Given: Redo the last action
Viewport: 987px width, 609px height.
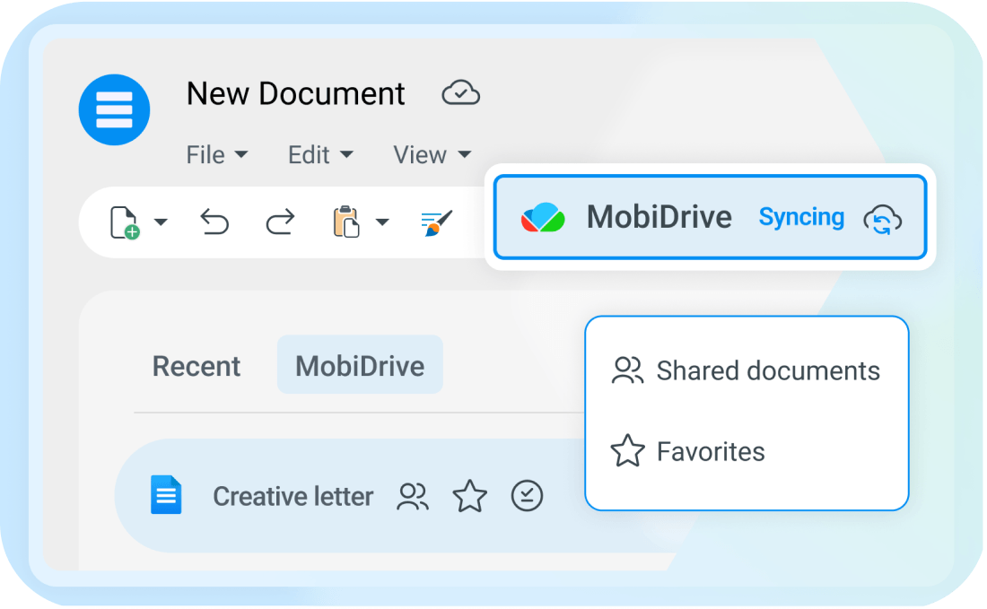Looking at the screenshot, I should tap(280, 222).
